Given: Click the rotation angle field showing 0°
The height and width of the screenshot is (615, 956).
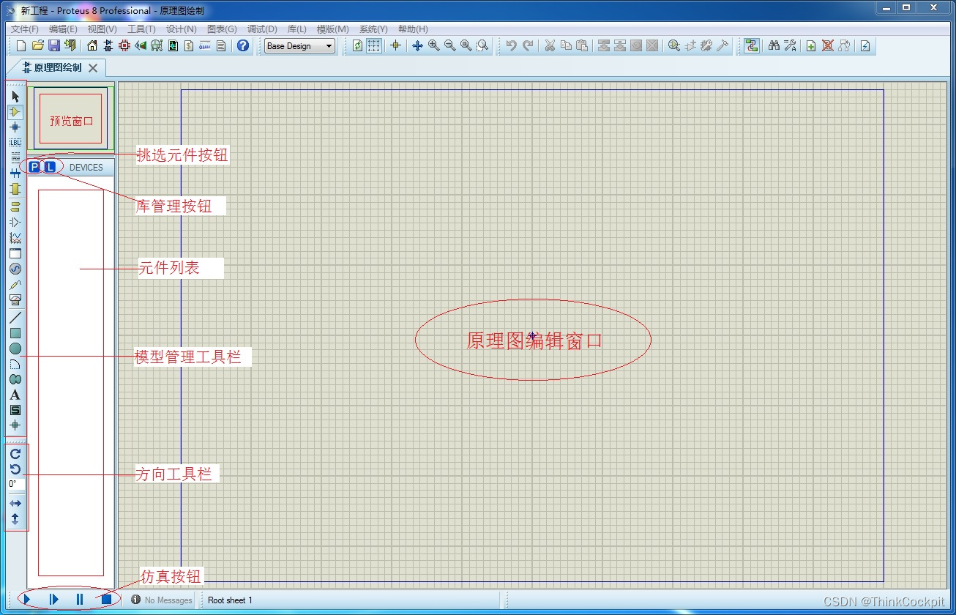Looking at the screenshot, I should click(16, 484).
